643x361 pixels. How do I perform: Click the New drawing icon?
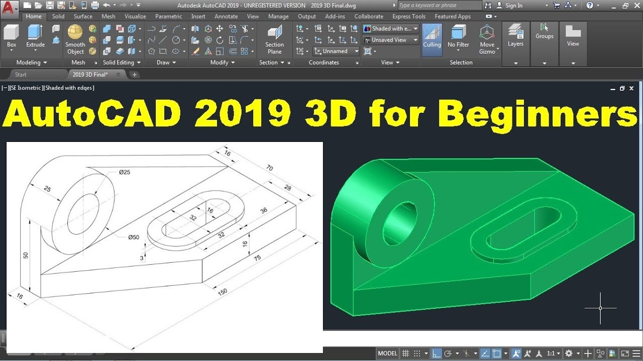pyautogui.click(x=27, y=5)
